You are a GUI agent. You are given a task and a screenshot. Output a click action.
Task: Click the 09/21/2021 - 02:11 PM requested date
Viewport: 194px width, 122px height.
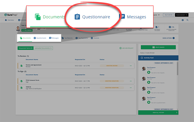(82, 81)
